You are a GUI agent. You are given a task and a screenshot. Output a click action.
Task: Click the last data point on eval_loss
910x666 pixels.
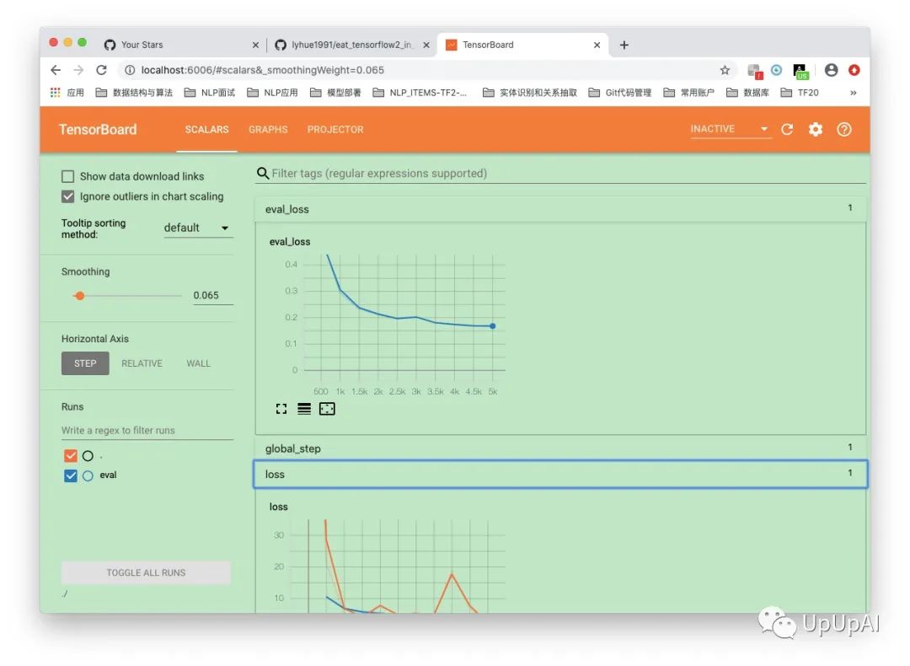point(493,326)
